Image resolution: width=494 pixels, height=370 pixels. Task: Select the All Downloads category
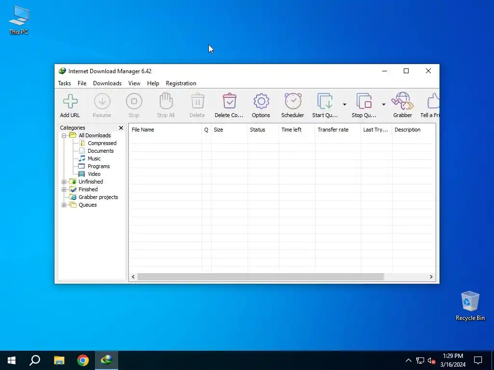click(95, 135)
